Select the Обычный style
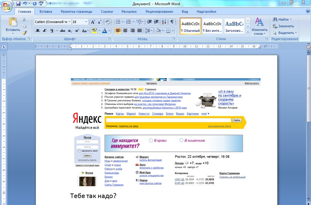 pyautogui.click(x=191, y=26)
